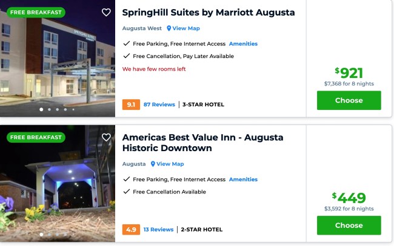
Task: View Map for SpringHill Suites Augusta West
Action: [x=185, y=28]
